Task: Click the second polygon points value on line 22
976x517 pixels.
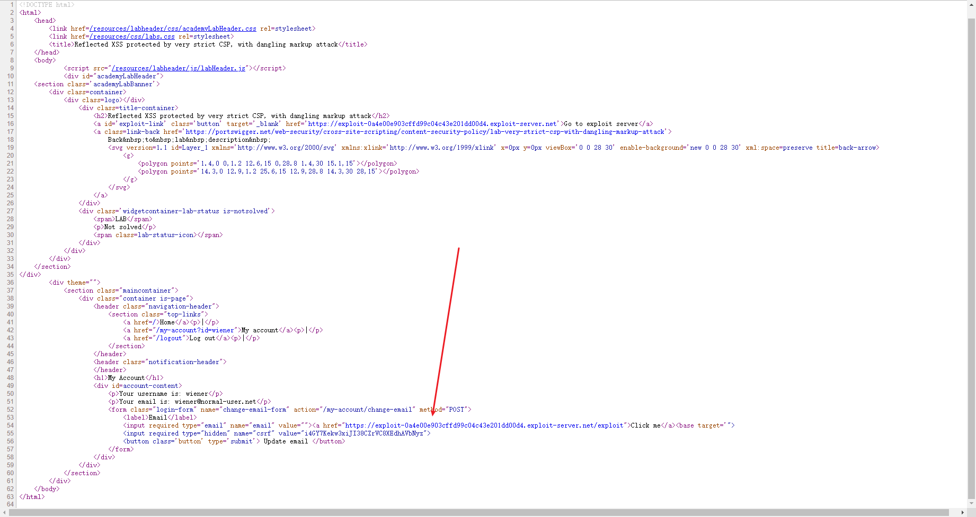Action: pyautogui.click(x=288, y=171)
